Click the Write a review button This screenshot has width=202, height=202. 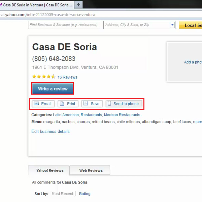(x=53, y=89)
